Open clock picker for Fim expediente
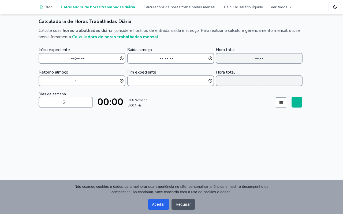Viewport: 343px width, 214px height. point(210,81)
